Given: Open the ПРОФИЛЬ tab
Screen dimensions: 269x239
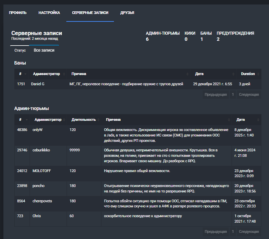Looking at the screenshot, I should click(18, 13).
